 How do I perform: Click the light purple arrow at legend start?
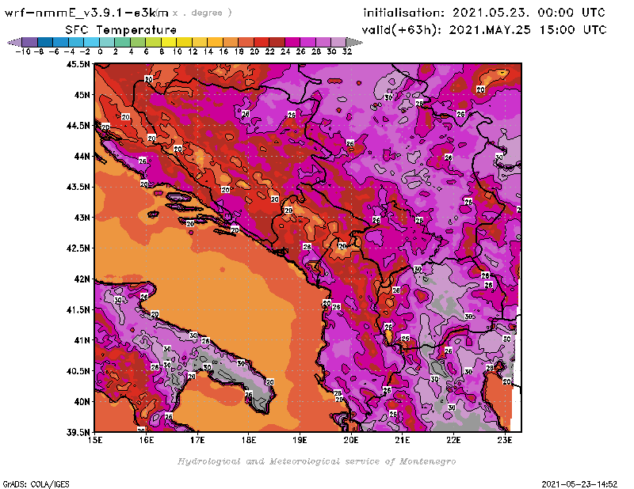[x=14, y=42]
